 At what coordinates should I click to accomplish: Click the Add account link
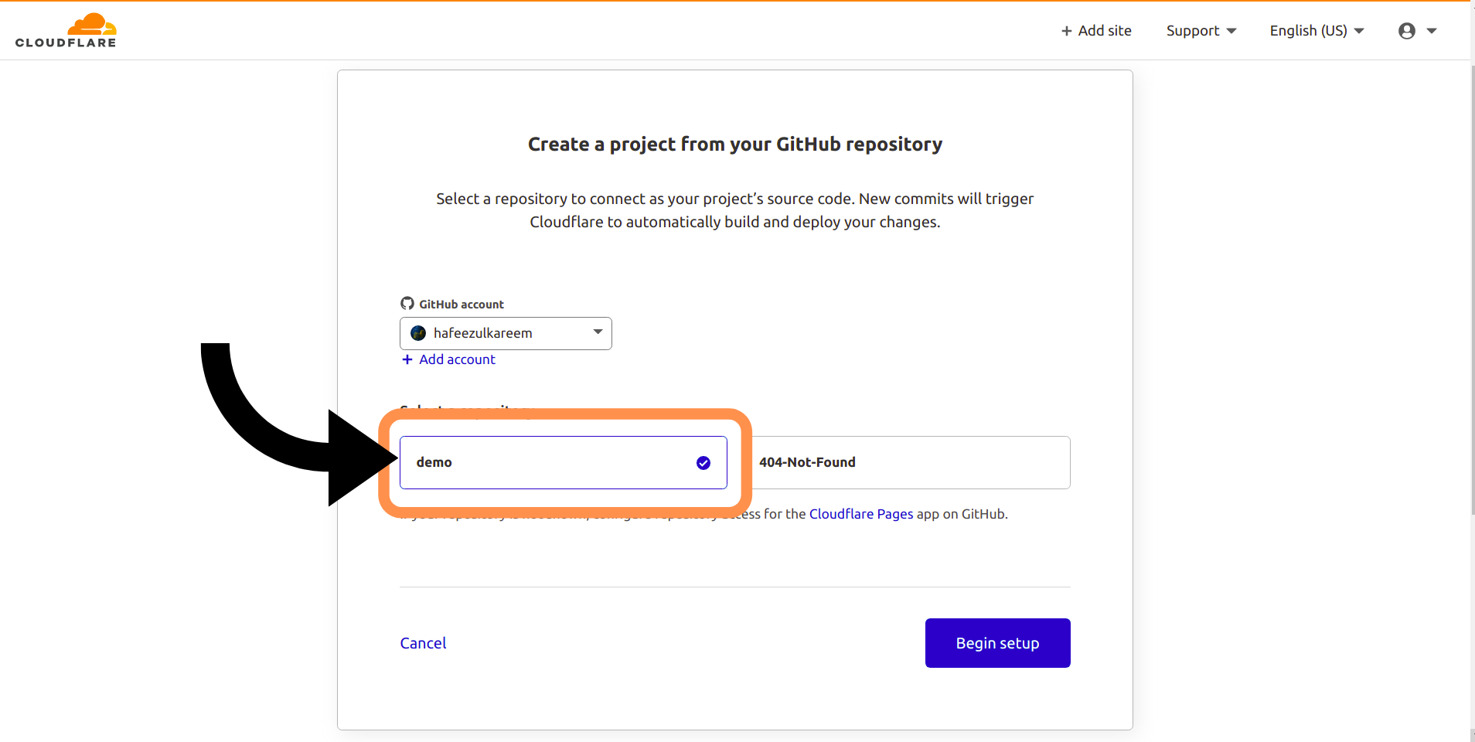tap(457, 359)
